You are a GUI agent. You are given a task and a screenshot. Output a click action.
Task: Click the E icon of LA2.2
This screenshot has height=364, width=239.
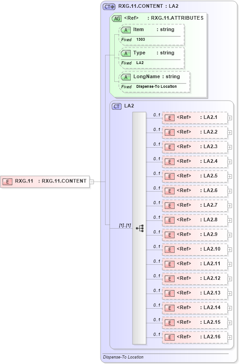tap(170, 133)
